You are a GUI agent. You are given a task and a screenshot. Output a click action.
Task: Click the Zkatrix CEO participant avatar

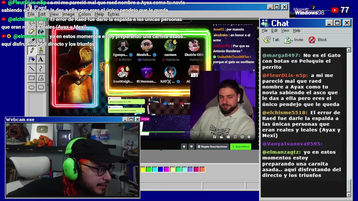click(x=194, y=46)
